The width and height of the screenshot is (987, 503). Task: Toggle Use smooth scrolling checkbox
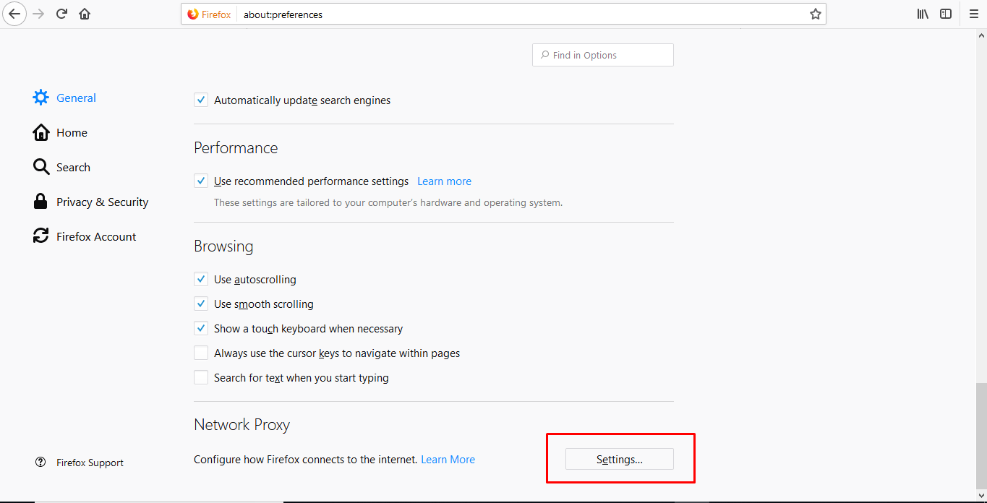[x=201, y=304]
